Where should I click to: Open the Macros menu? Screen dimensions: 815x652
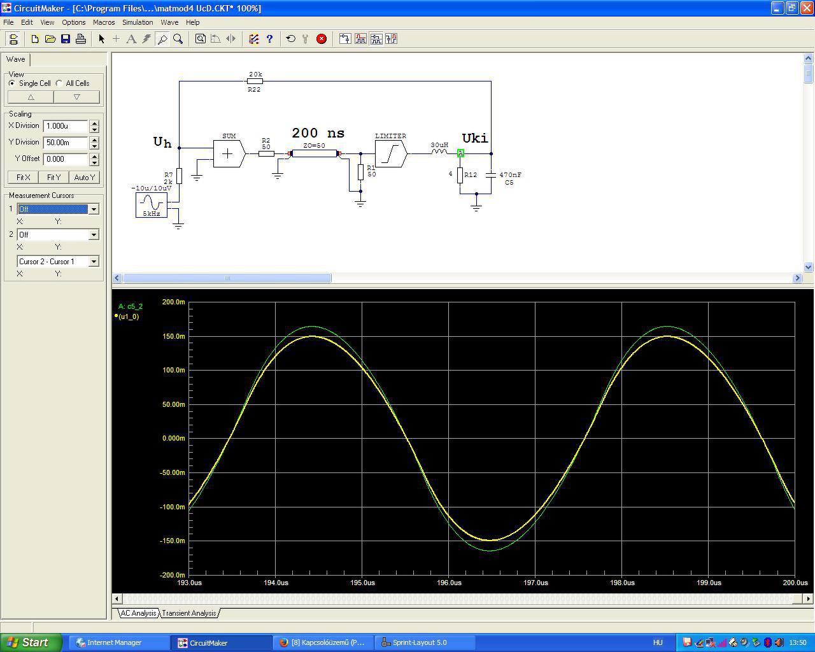tap(104, 22)
